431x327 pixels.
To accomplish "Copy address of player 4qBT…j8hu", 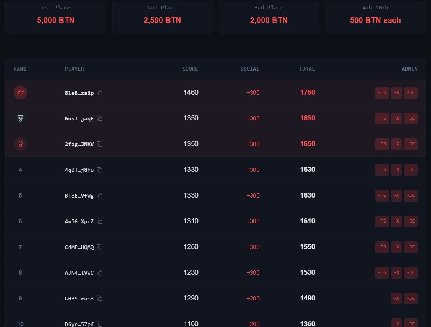I will click(x=100, y=170).
